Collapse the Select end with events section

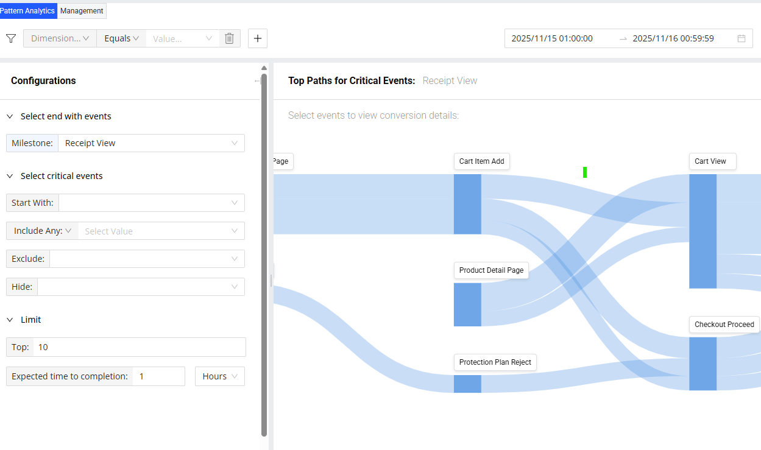(x=10, y=116)
